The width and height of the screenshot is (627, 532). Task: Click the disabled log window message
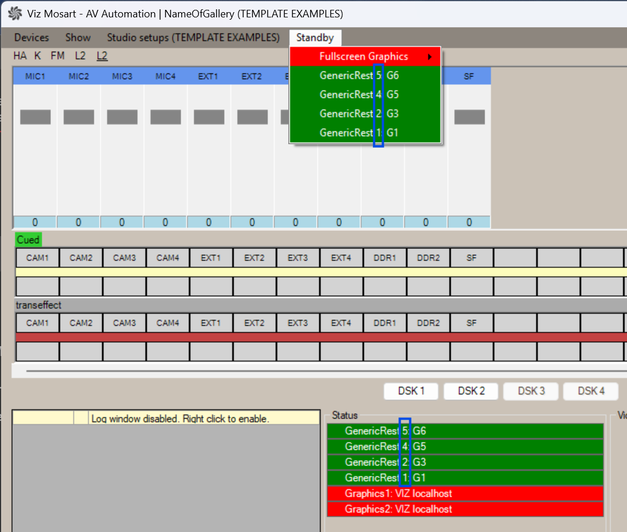point(180,419)
